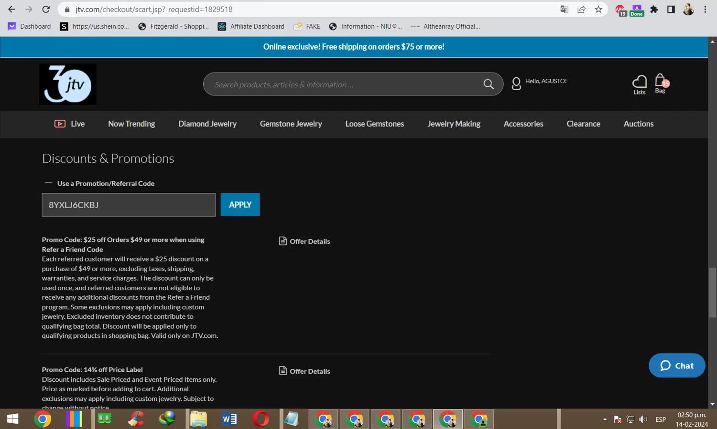
Task: Launch Opera browser from taskbar
Action: 261,419
